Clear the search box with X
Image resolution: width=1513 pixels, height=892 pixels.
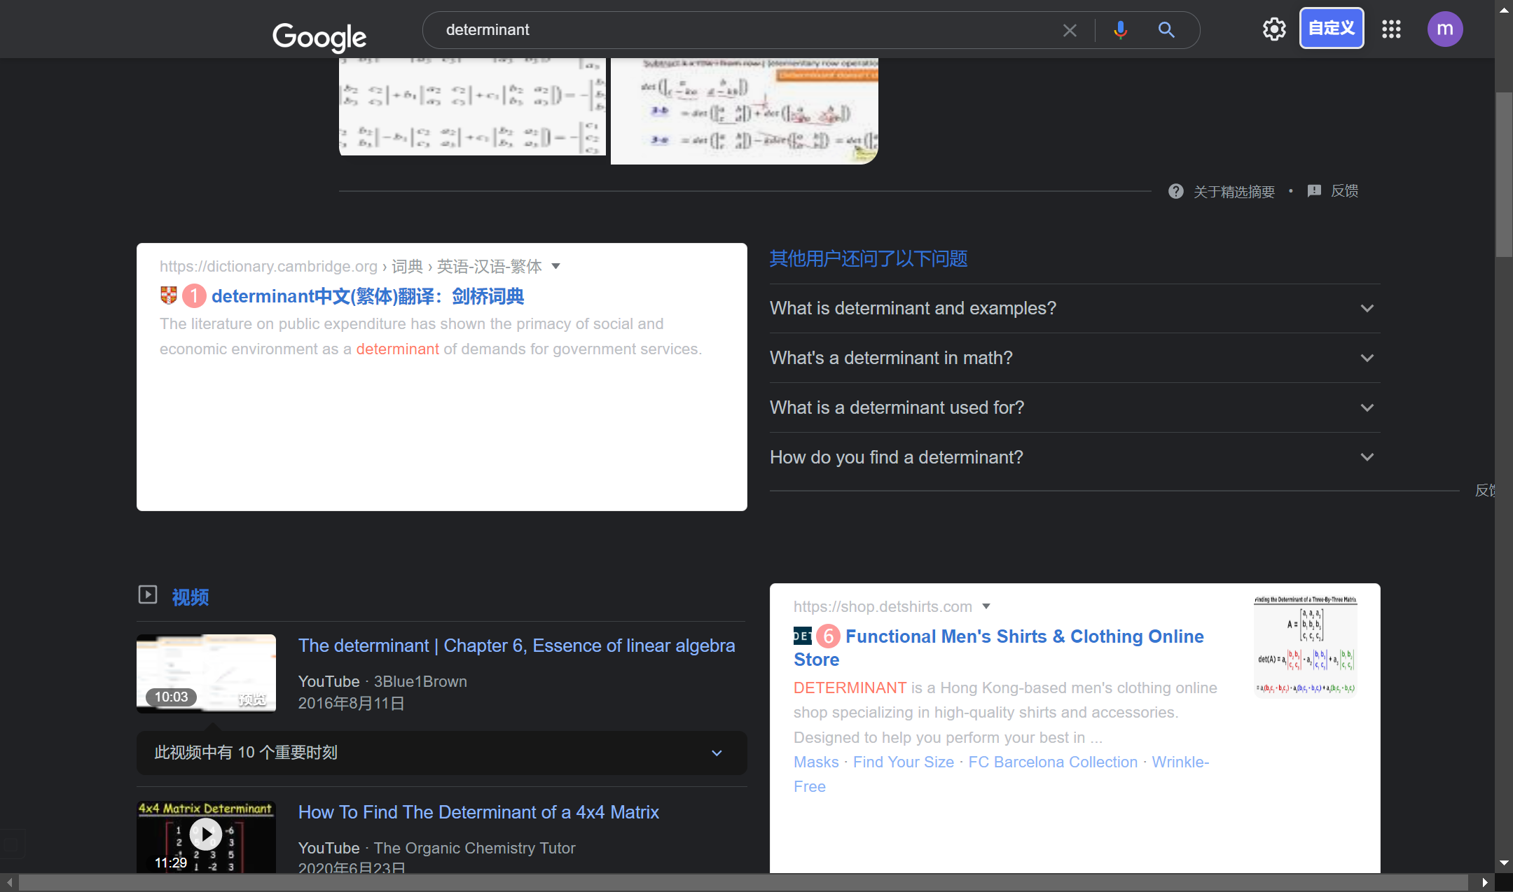1070,30
